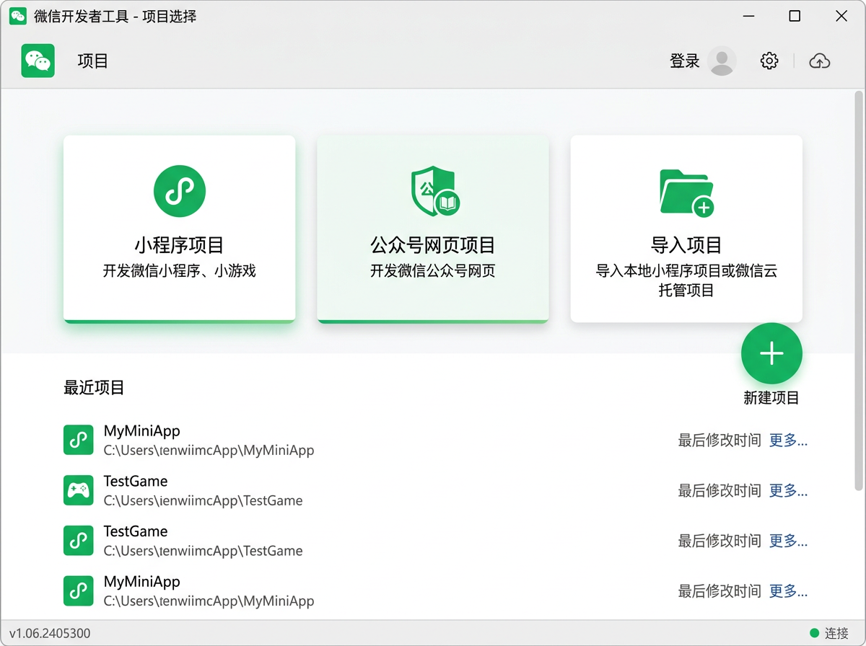Viewport: 866px width, 646px height.
Task: Click path C:\Users\ienwiimcApp\TestGame
Action: (203, 500)
